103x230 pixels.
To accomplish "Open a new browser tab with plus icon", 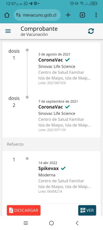I will pyautogui.click(x=68, y=15).
